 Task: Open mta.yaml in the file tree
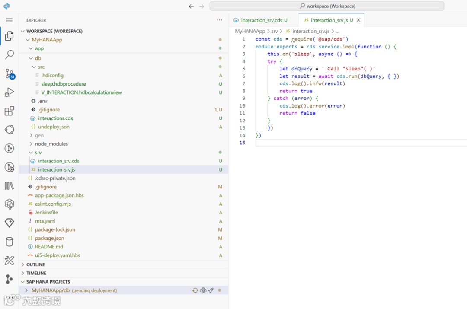(45, 221)
